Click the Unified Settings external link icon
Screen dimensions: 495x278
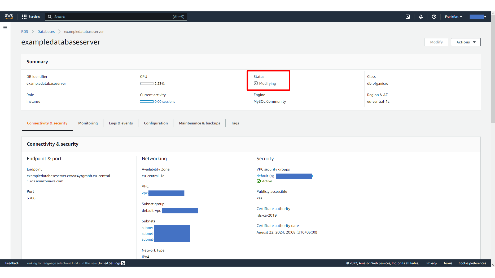click(123, 263)
